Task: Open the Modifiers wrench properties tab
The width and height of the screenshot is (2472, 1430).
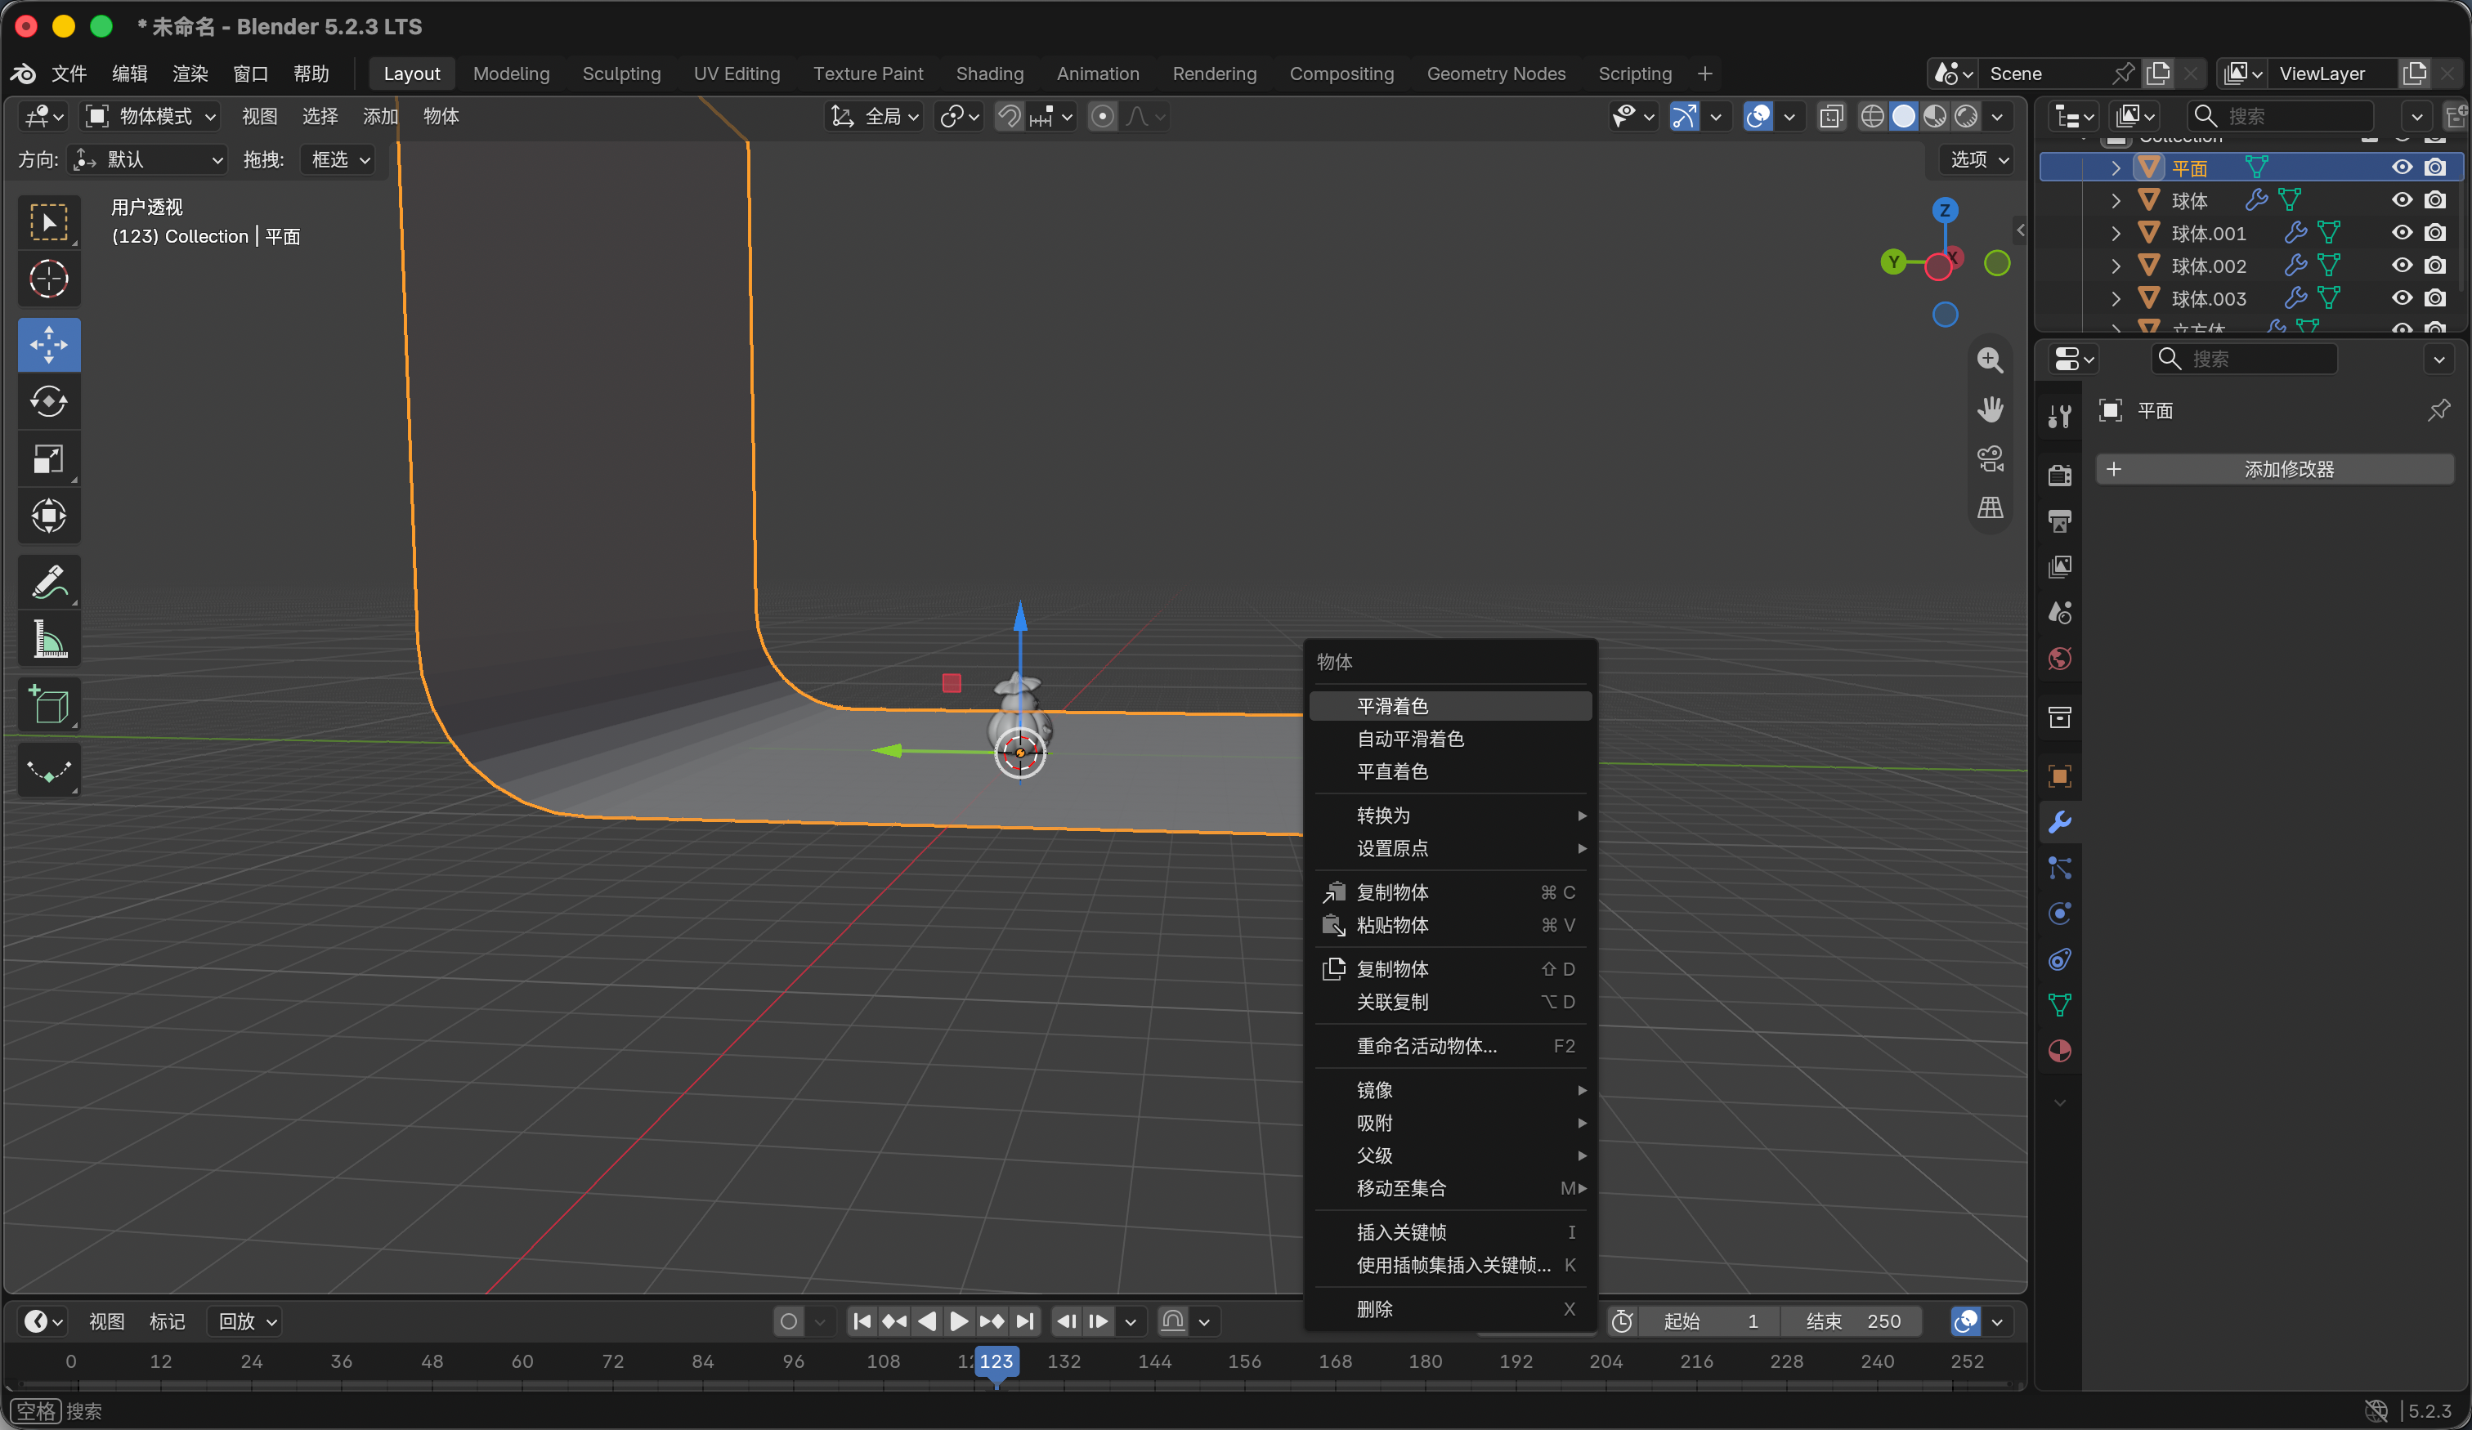Action: click(2060, 822)
